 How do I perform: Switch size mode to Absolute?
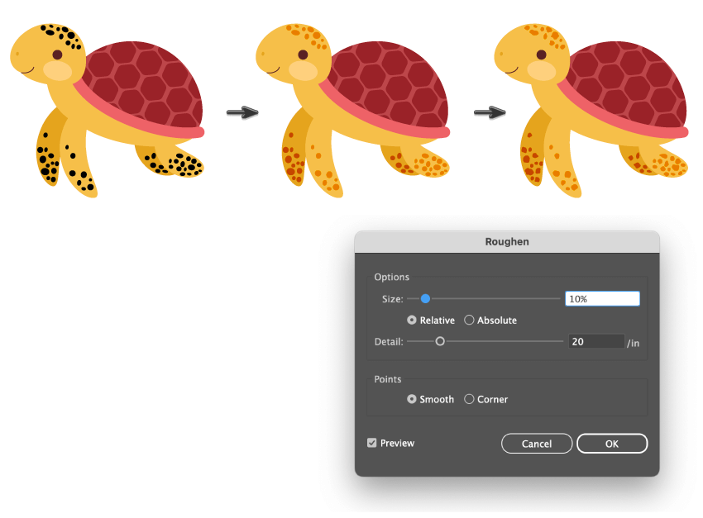coord(469,320)
